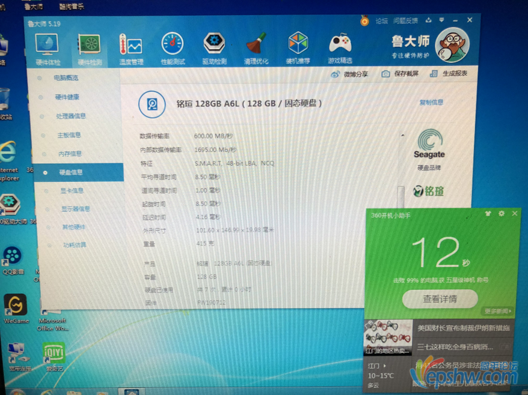Open 性能测试 performance test icon
This screenshot has height=395, width=528.
pyautogui.click(x=173, y=49)
